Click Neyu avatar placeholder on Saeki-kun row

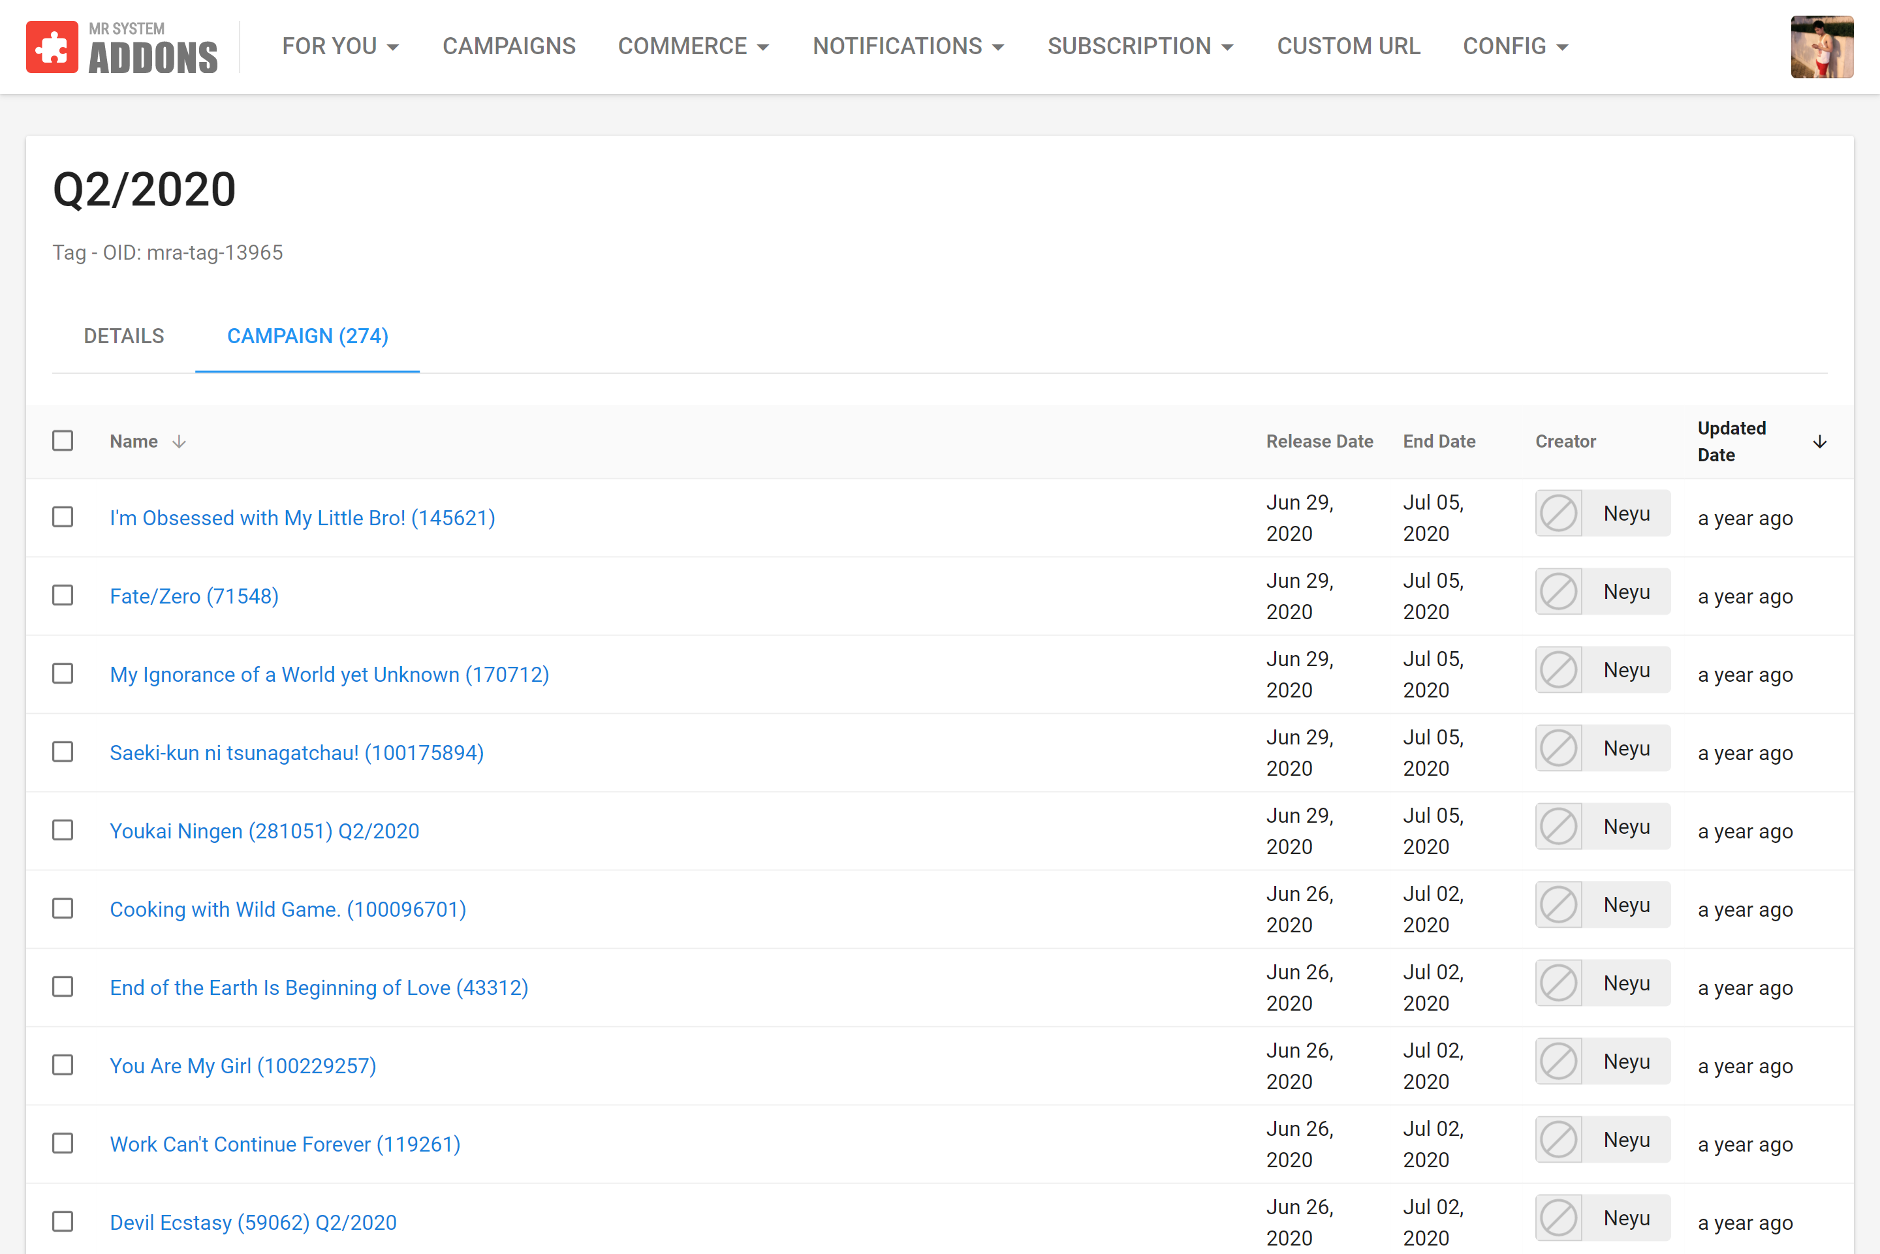[x=1558, y=748]
